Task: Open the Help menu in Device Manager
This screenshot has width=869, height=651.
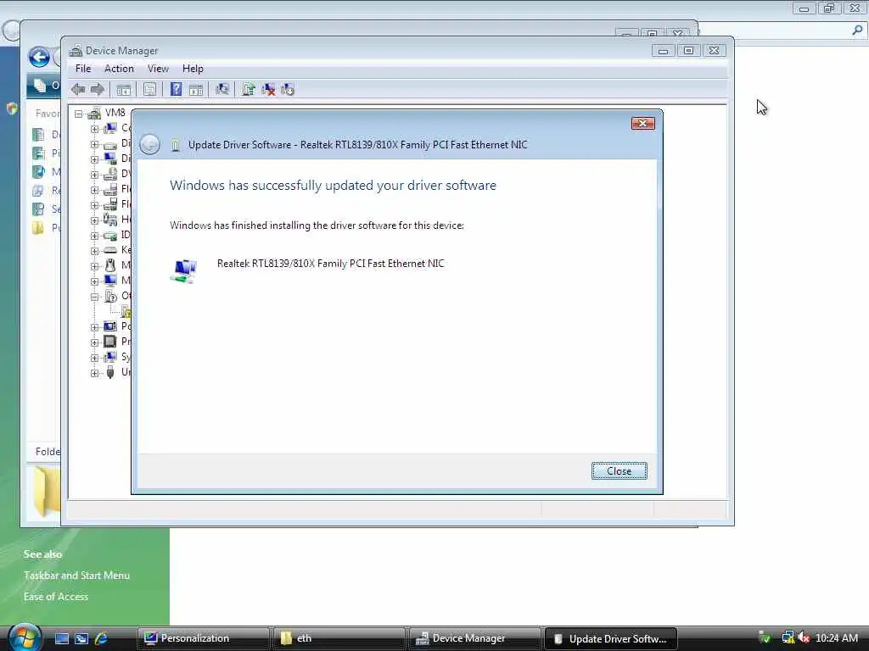Action: pos(193,69)
